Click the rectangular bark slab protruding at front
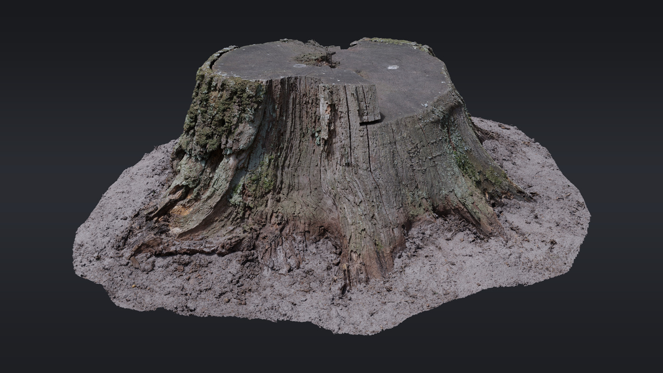Viewport: 663px width, 373px height. coord(368,104)
